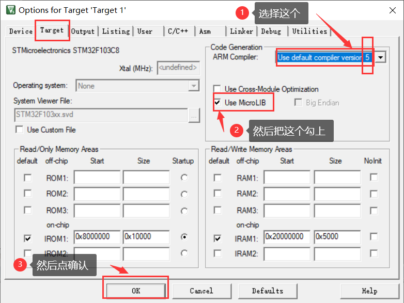Image resolution: width=404 pixels, height=303 pixels.
Task: Enable RAM1 default checkbox
Action: point(217,178)
